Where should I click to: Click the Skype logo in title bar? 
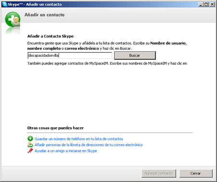pos(4,4)
